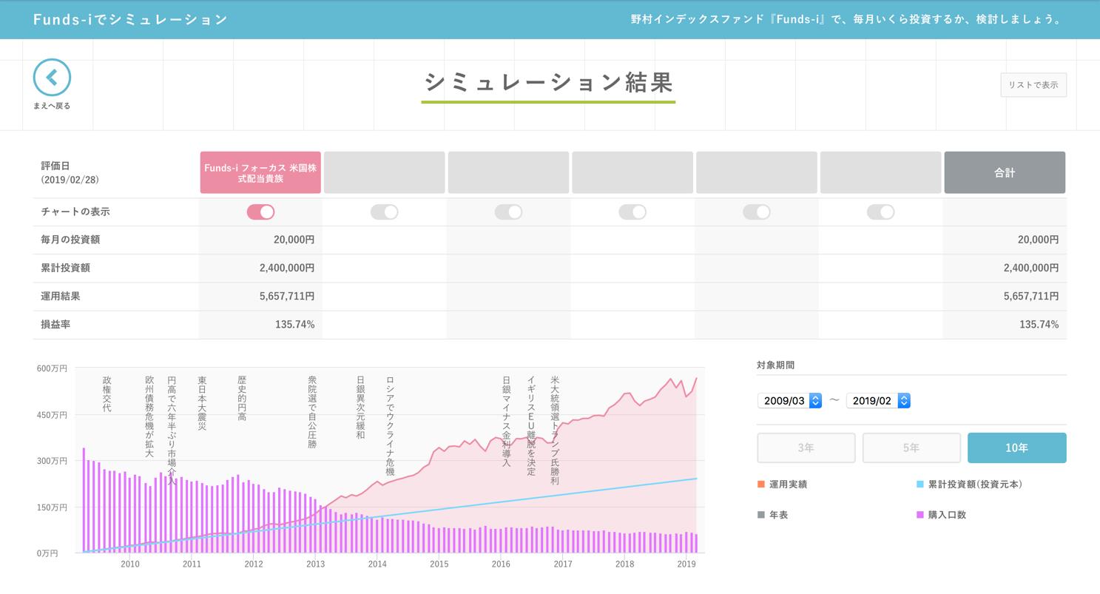This screenshot has width=1100, height=594.
Task: Open the start period dropdown 2009/03
Action: (x=789, y=400)
